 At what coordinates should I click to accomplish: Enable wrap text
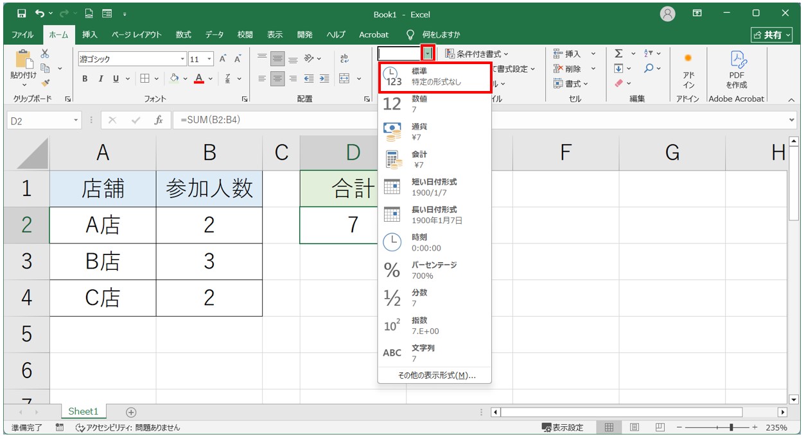344,59
